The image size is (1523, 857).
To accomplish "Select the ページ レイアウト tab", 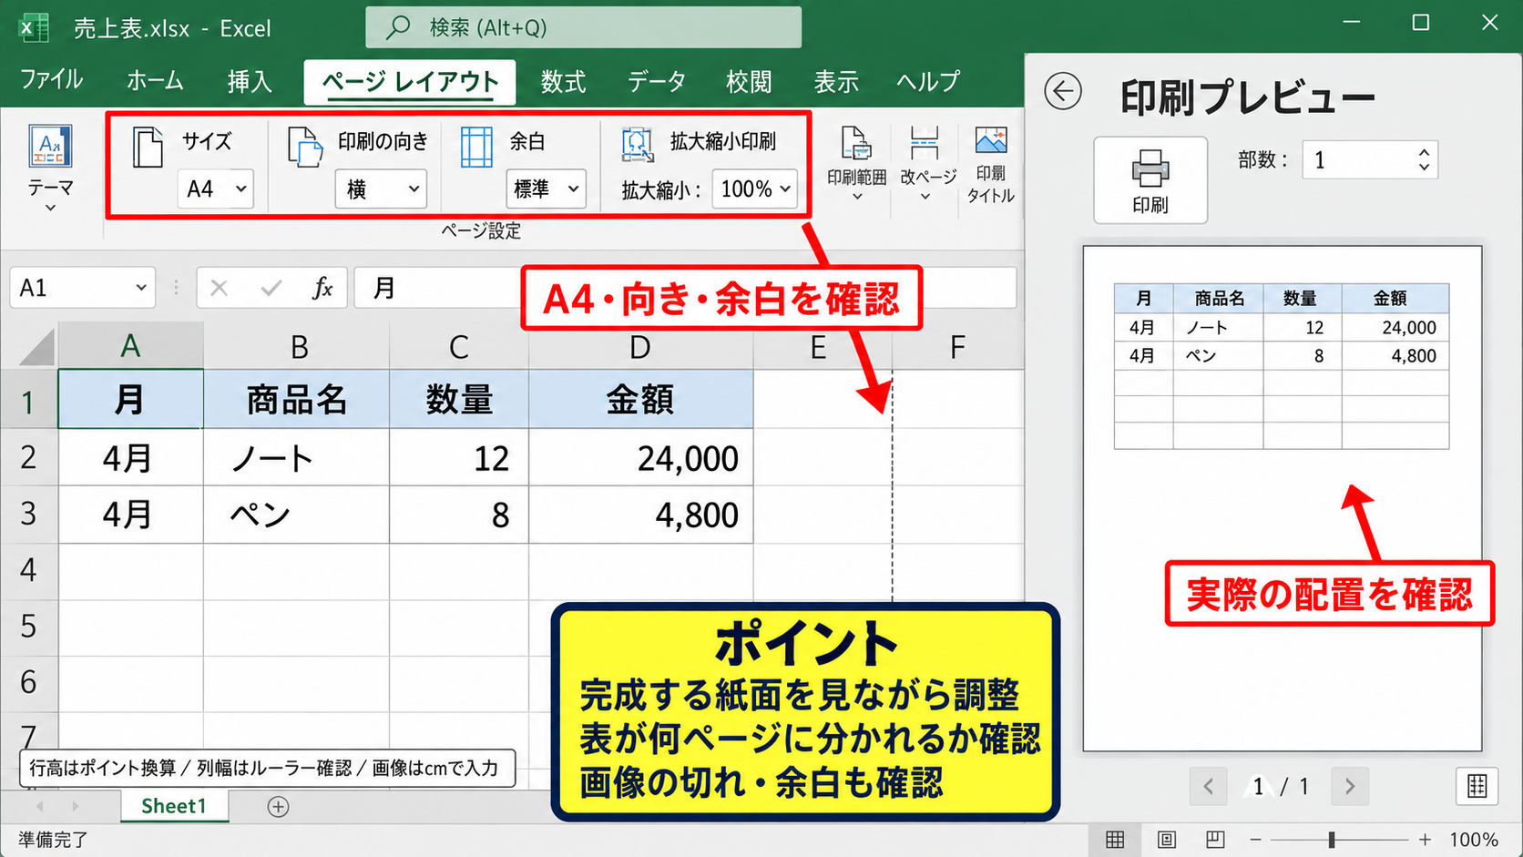I will click(410, 82).
